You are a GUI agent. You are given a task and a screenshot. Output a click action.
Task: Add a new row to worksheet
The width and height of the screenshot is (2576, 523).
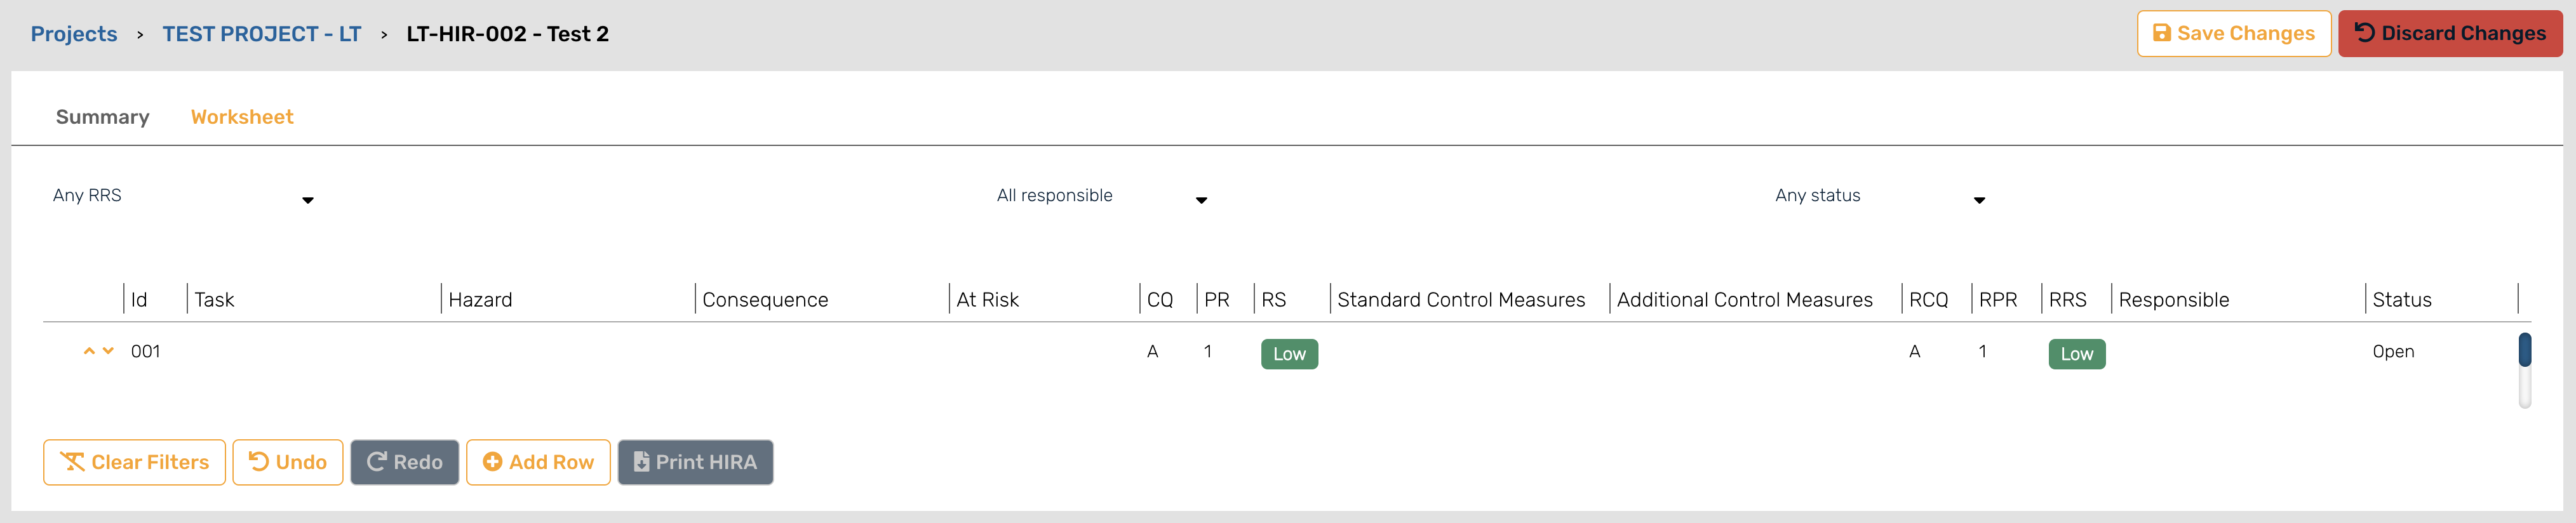(x=538, y=462)
